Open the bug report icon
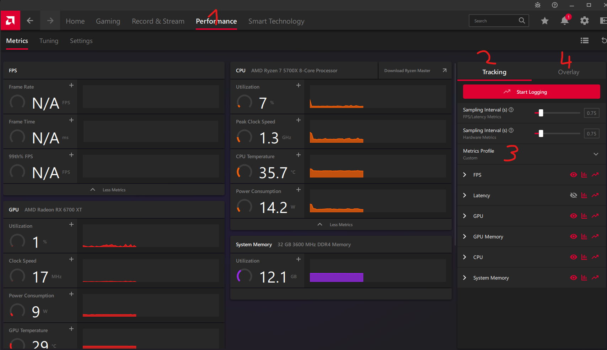 [538, 5]
